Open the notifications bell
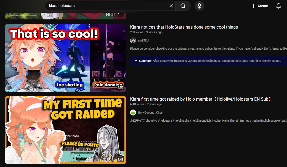Viewport: 287px width, 167px height. coord(278,6)
